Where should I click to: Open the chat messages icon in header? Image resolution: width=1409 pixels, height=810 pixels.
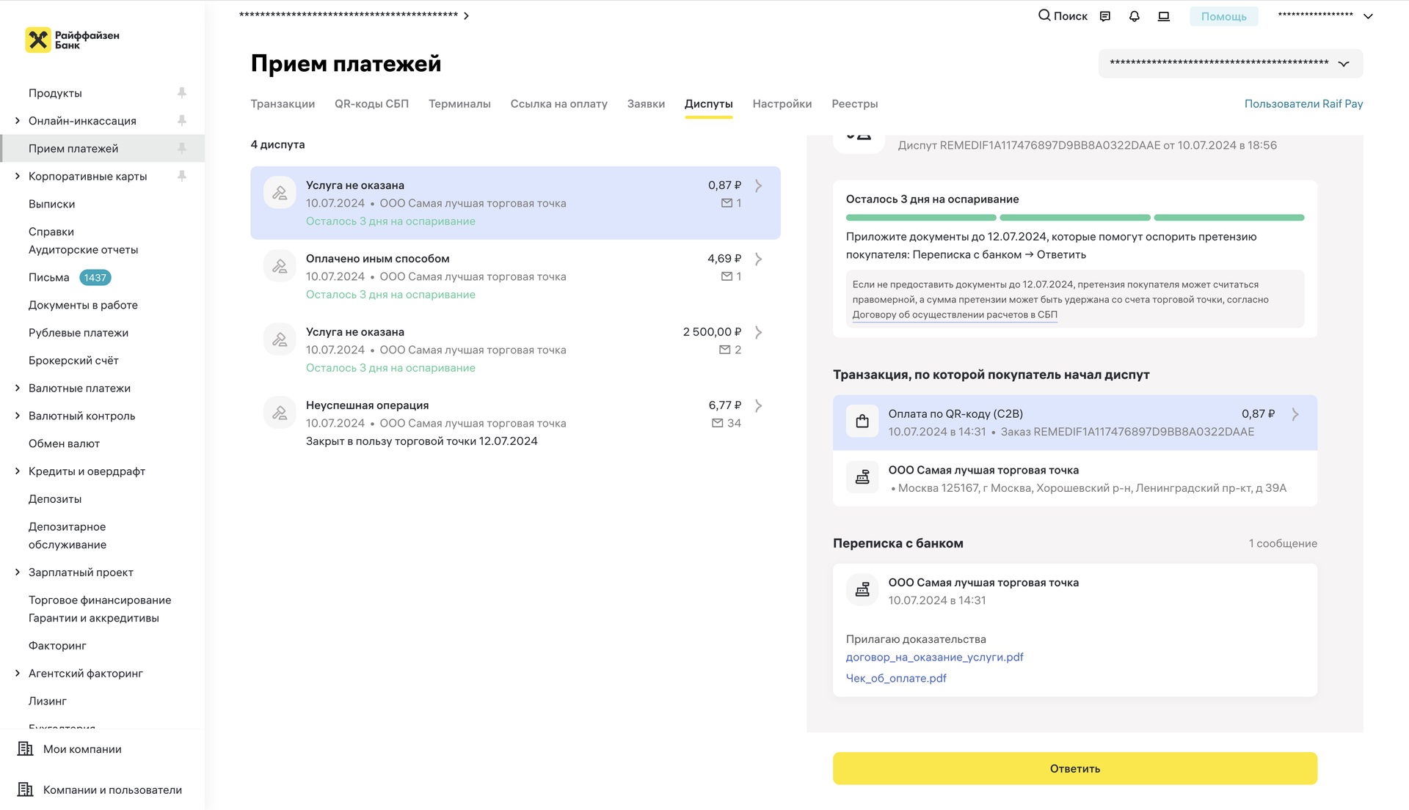coord(1105,16)
